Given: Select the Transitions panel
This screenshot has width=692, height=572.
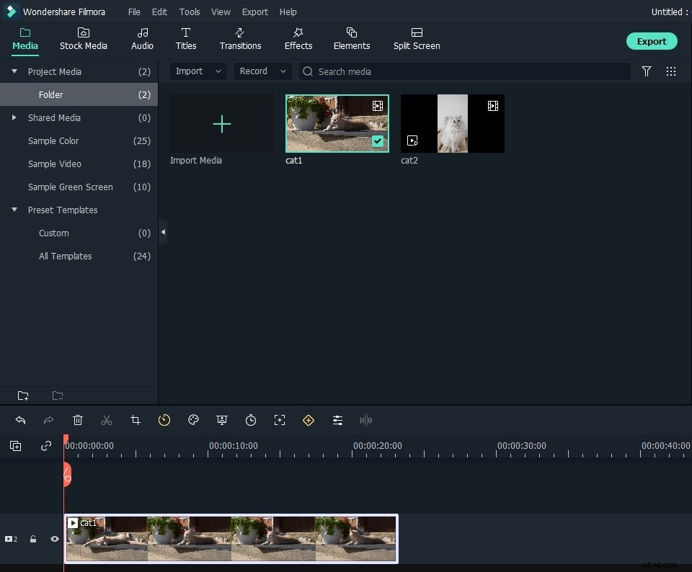Looking at the screenshot, I should click(x=240, y=39).
